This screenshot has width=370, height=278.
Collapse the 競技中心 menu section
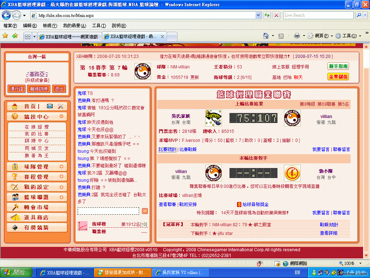[61, 116]
